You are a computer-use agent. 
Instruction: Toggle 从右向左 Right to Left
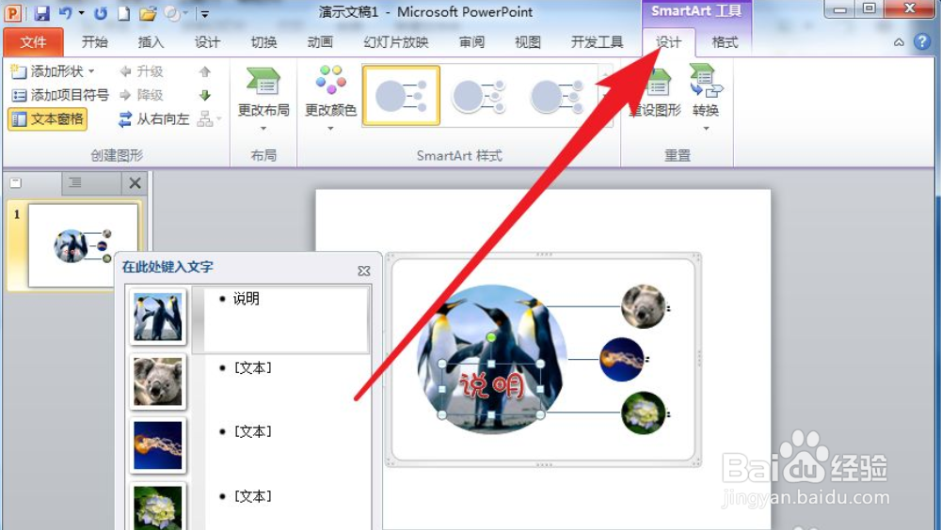(x=154, y=118)
